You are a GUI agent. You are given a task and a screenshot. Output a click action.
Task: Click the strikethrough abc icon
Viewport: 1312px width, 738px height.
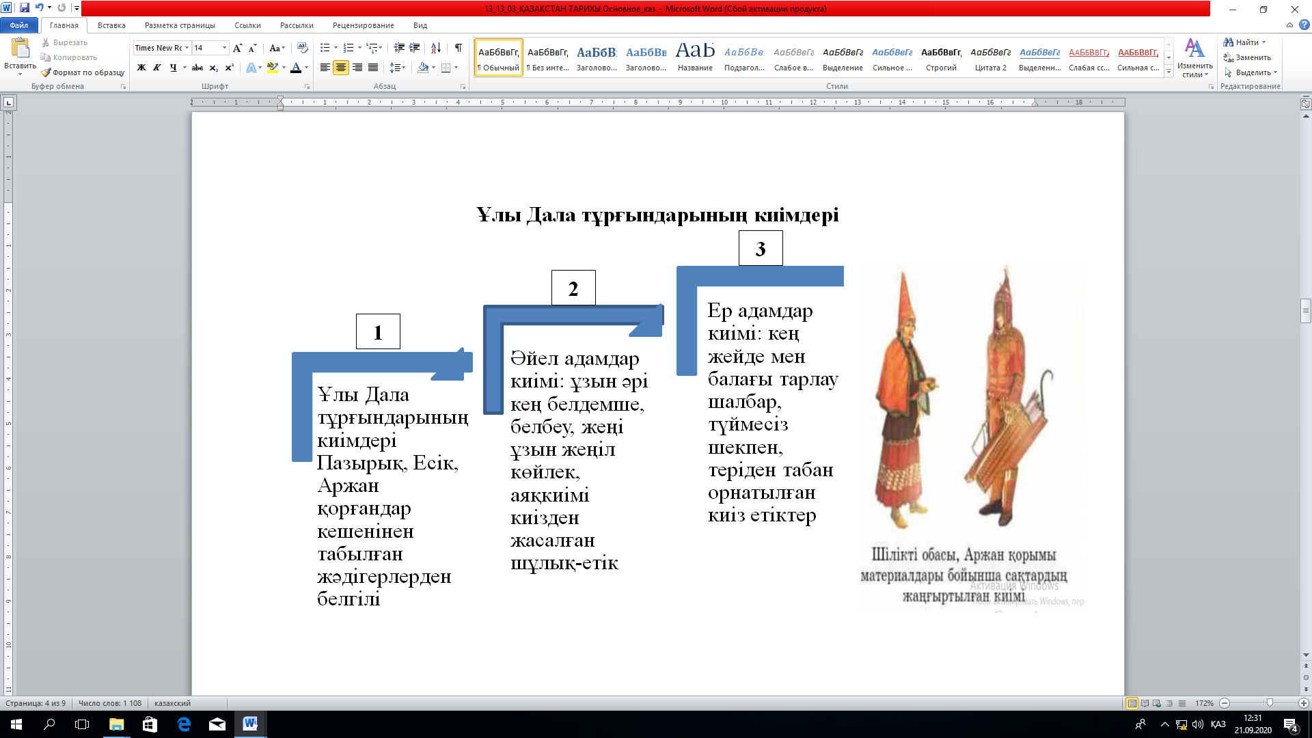click(x=197, y=68)
